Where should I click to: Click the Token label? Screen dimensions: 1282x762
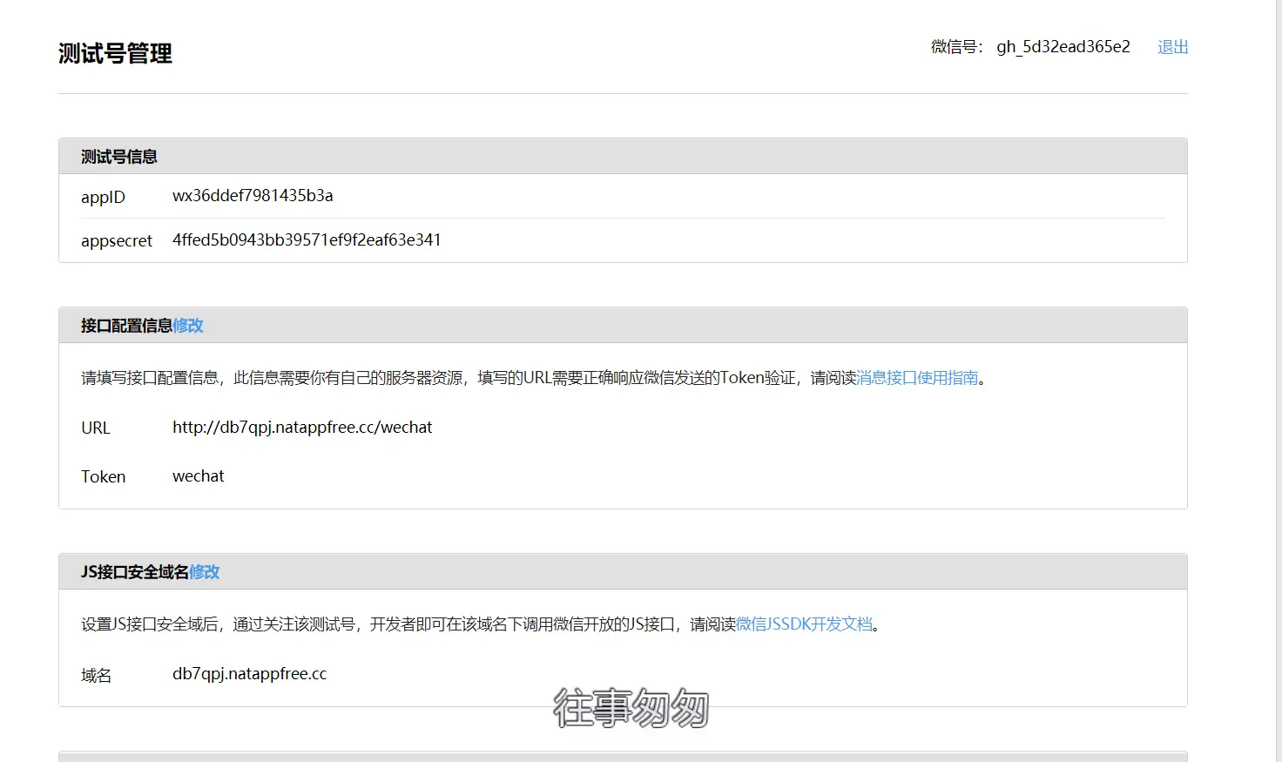click(104, 477)
